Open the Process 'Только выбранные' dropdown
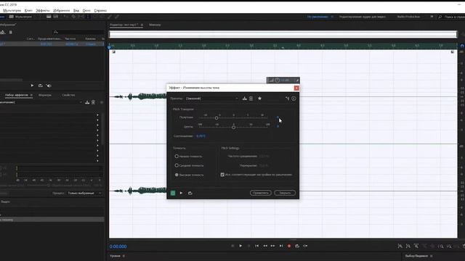 (84, 193)
